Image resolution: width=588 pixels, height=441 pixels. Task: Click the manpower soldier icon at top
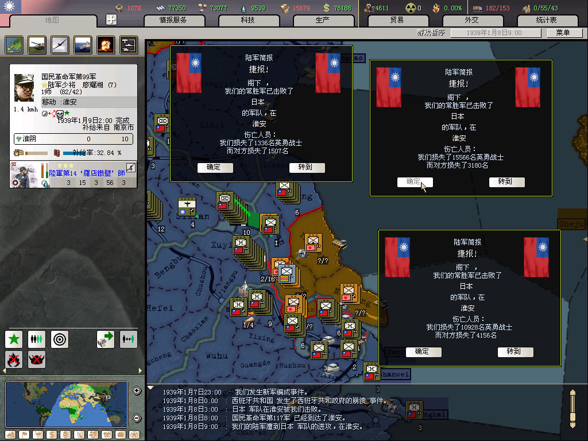tap(369, 8)
